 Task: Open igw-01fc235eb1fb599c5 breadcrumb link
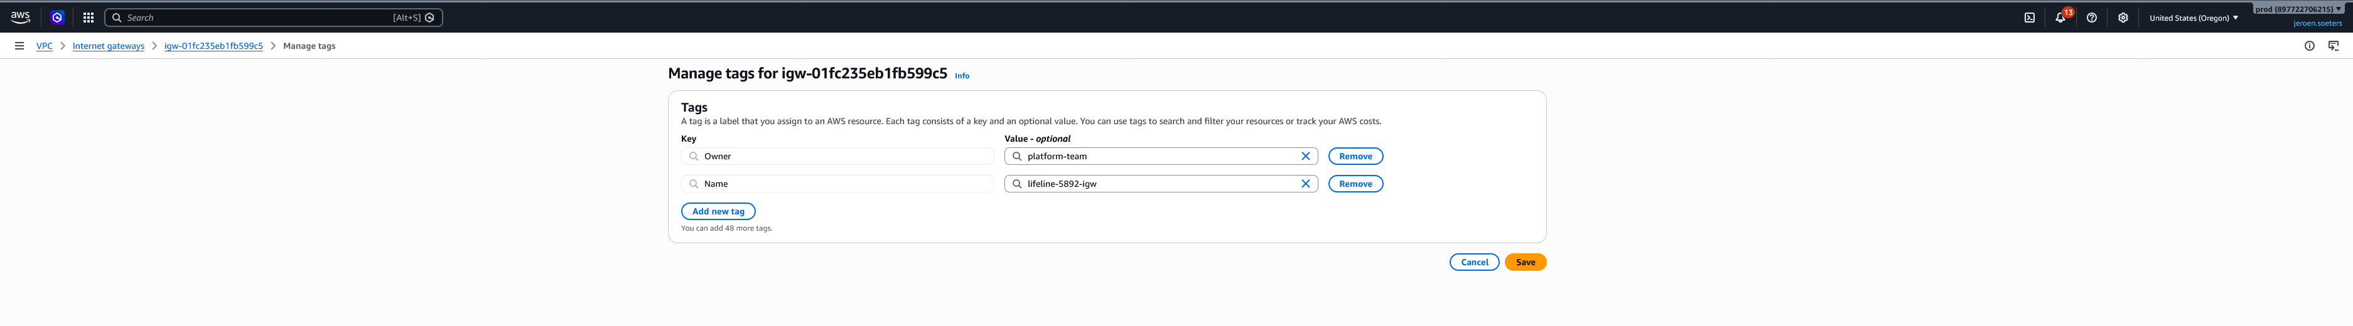coord(213,46)
